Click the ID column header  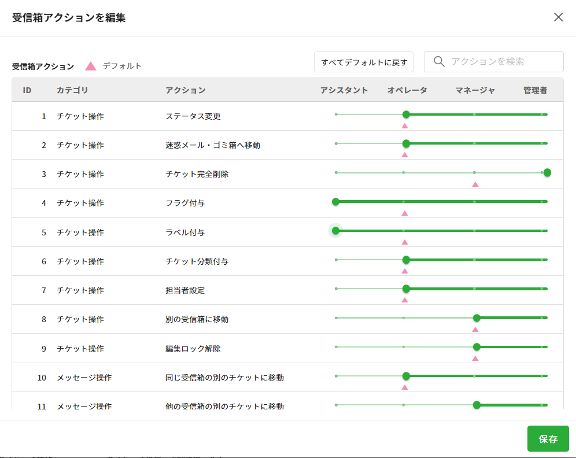[x=27, y=90]
